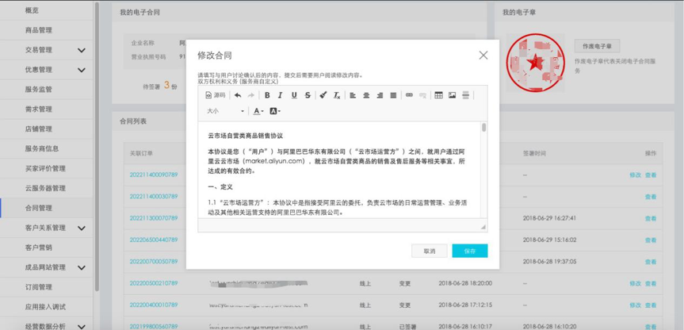Viewport: 684px width, 330px height.
Task: Open the text color picker
Action: point(258,111)
